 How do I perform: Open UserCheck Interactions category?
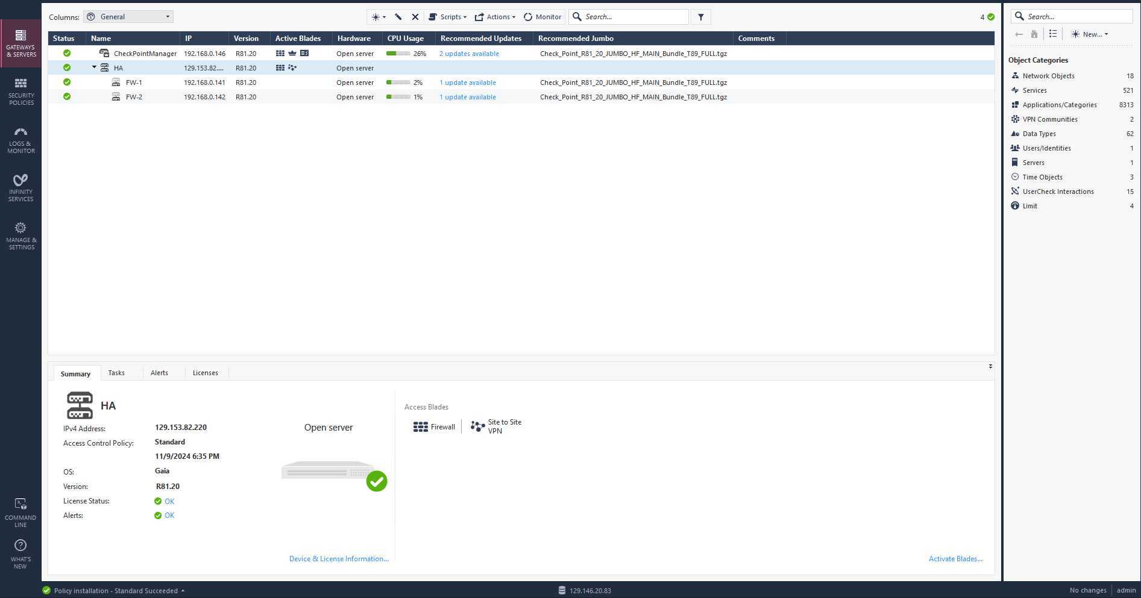(x=1072, y=192)
